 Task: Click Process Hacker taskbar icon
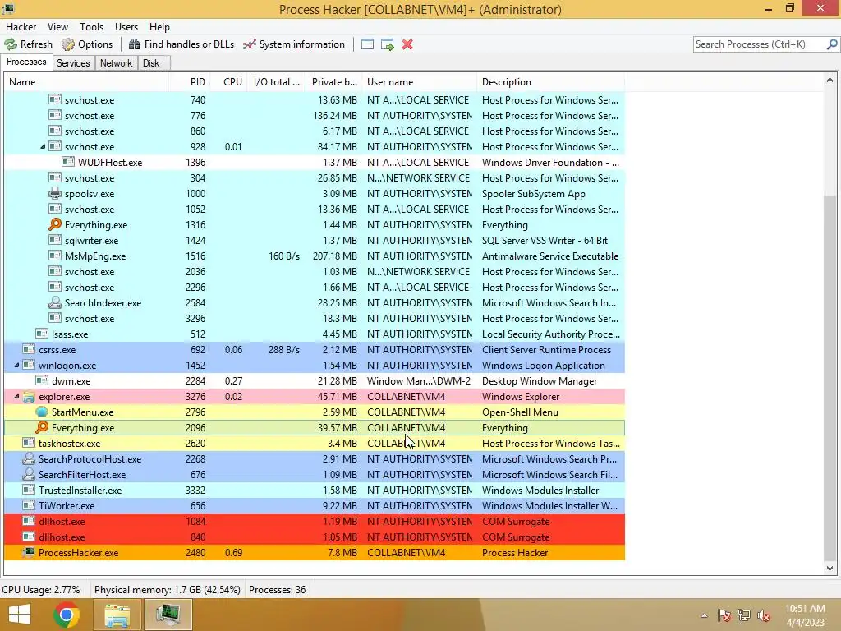(x=168, y=615)
